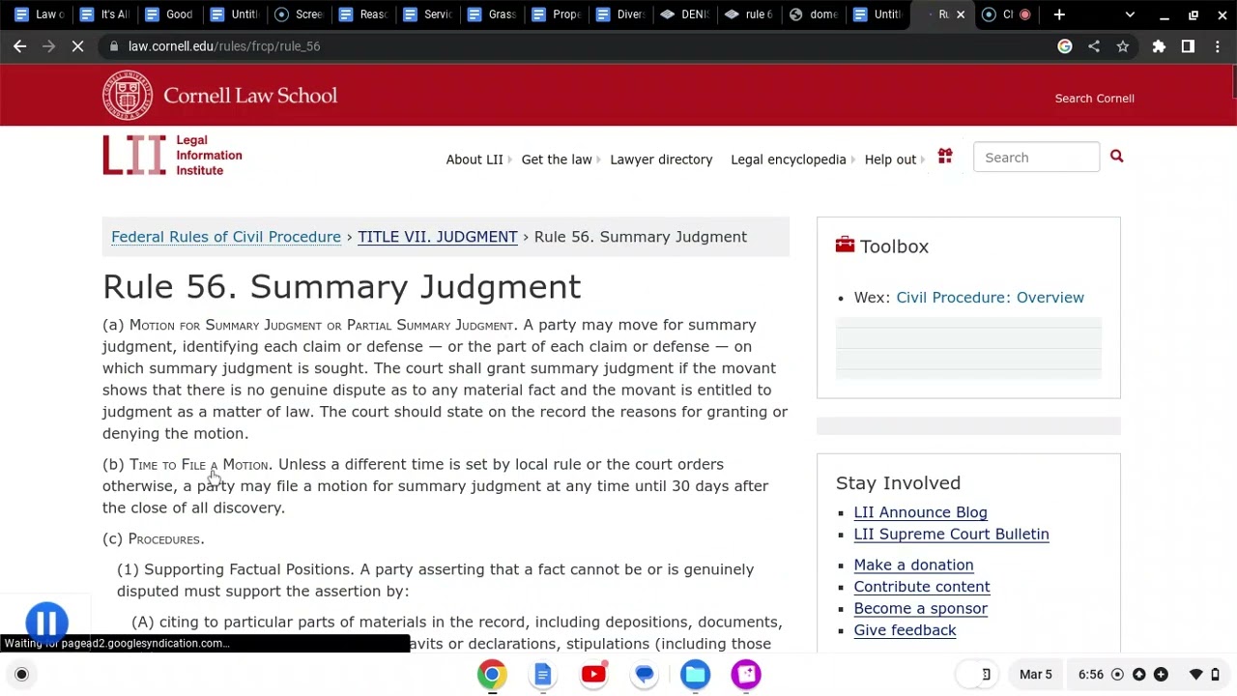Open the Google icon in address bar
The height and width of the screenshot is (696, 1237).
pyautogui.click(x=1065, y=46)
